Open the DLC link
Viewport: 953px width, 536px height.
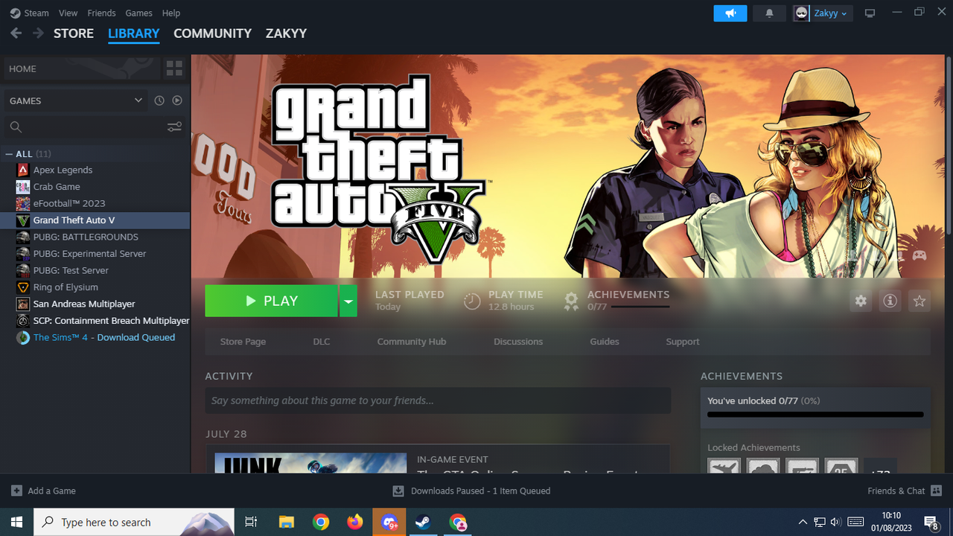(321, 342)
